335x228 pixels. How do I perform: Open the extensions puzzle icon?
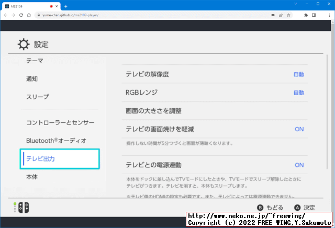(306, 15)
